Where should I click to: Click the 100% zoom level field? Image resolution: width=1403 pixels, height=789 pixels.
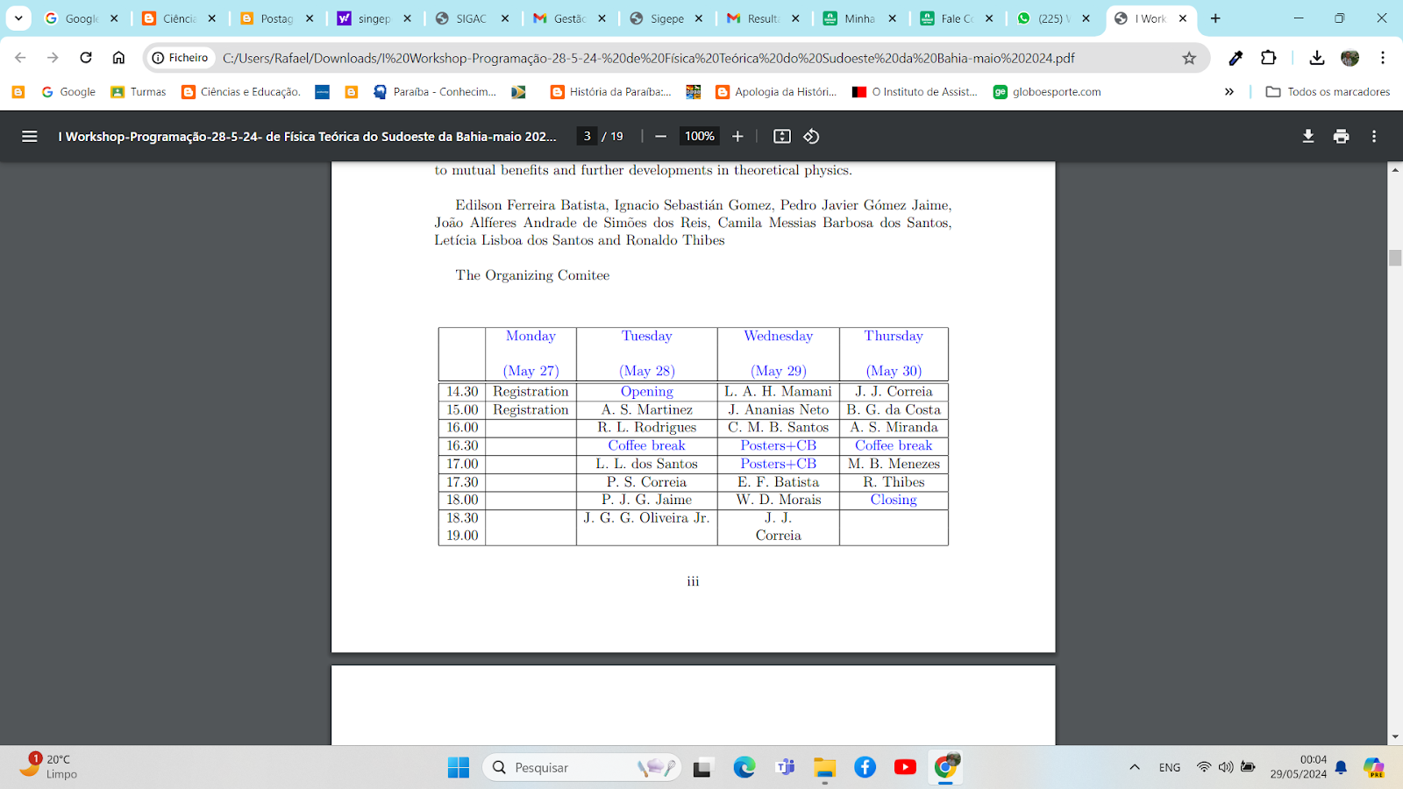[x=700, y=136]
